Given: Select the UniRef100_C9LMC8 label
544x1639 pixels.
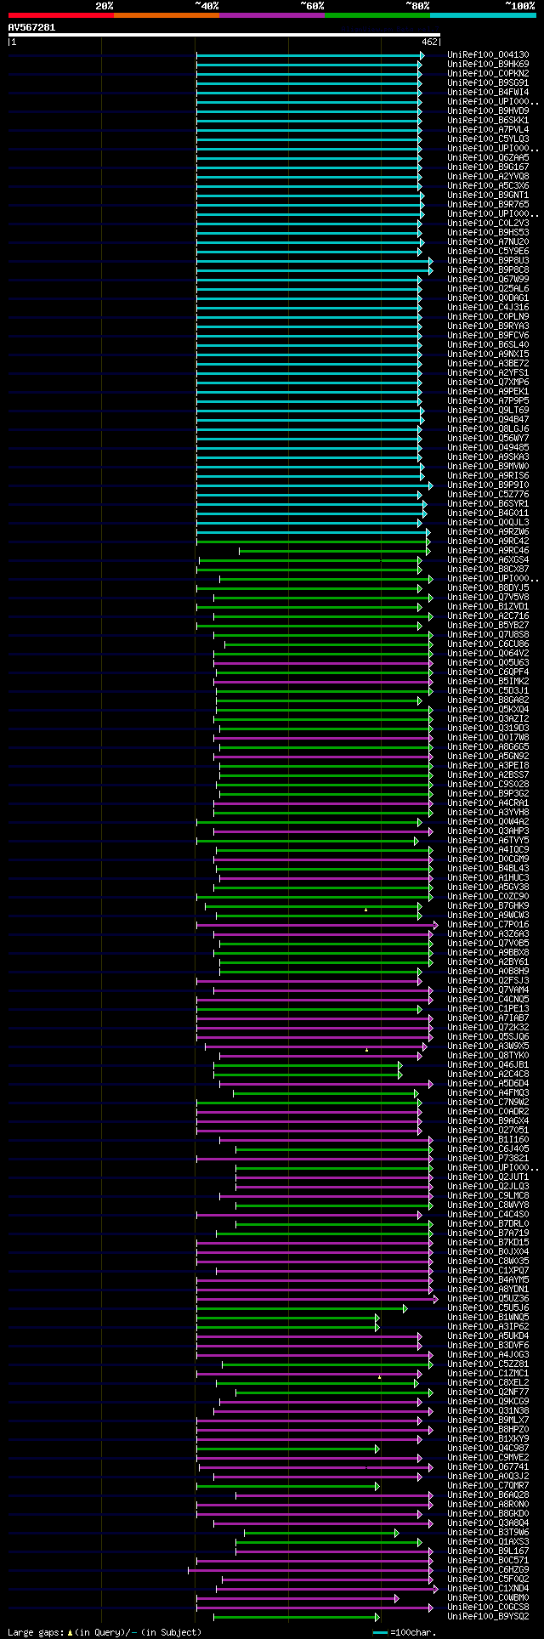Looking at the screenshot, I should click(488, 1195).
